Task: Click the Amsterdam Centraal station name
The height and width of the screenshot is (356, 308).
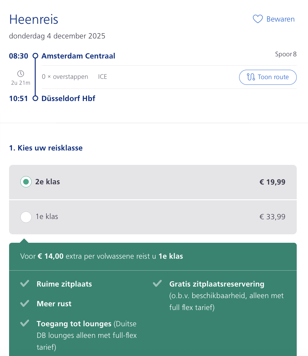Action: 78,56
